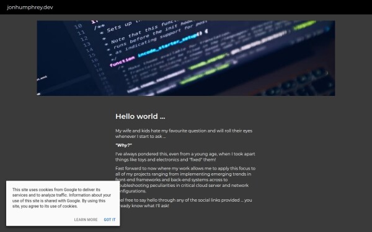Screen dimensions: 372x232
Task: Click the code editor banner image
Action: pos(186,58)
